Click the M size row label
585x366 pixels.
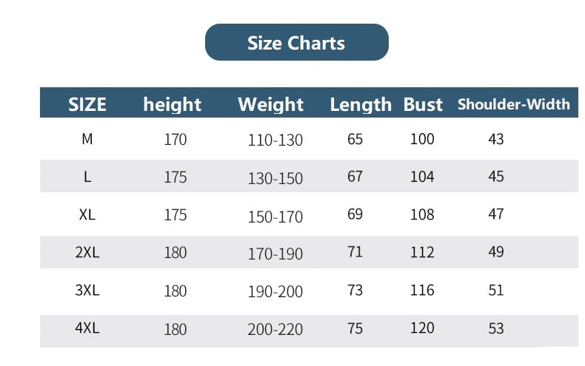[87, 139]
